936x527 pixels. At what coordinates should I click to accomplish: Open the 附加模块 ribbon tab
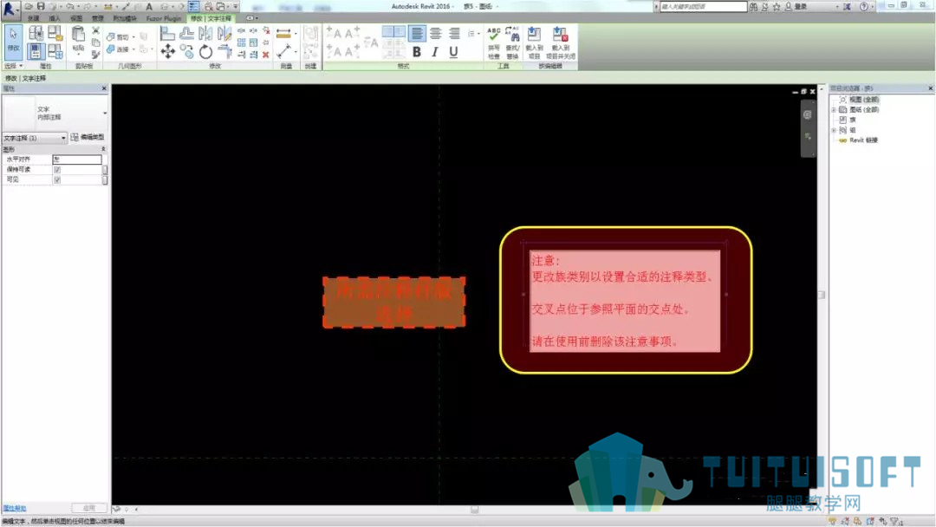pyautogui.click(x=124, y=18)
